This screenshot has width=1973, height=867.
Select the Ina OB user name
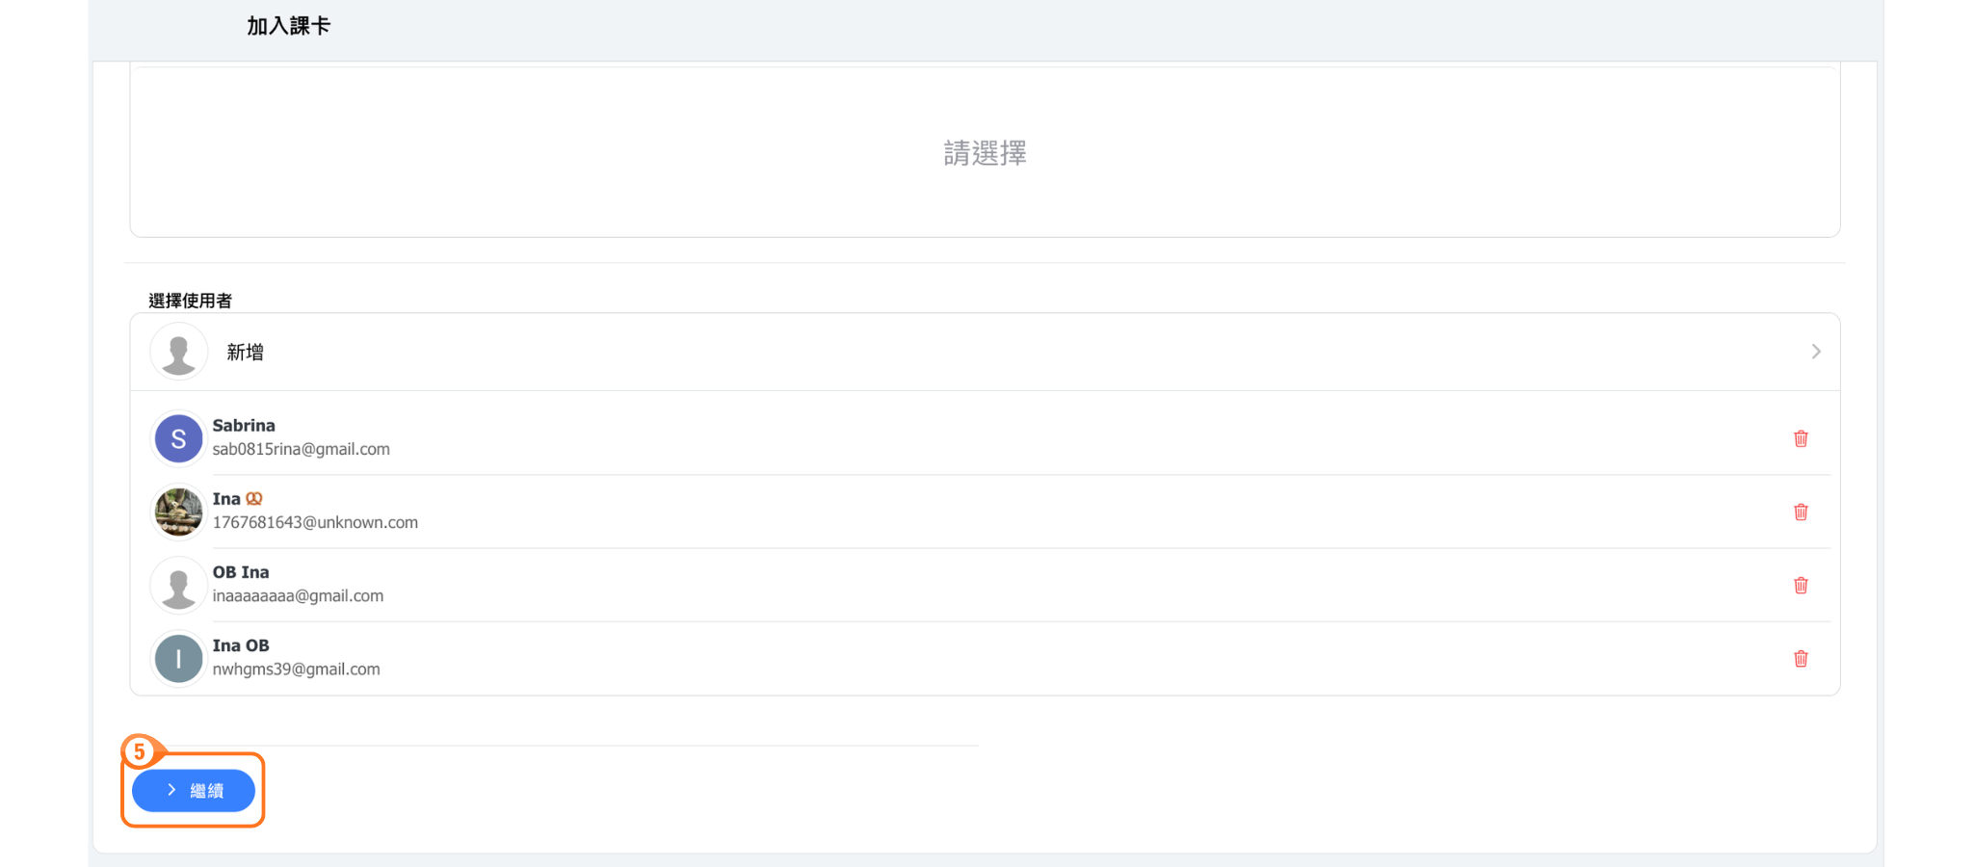241,645
